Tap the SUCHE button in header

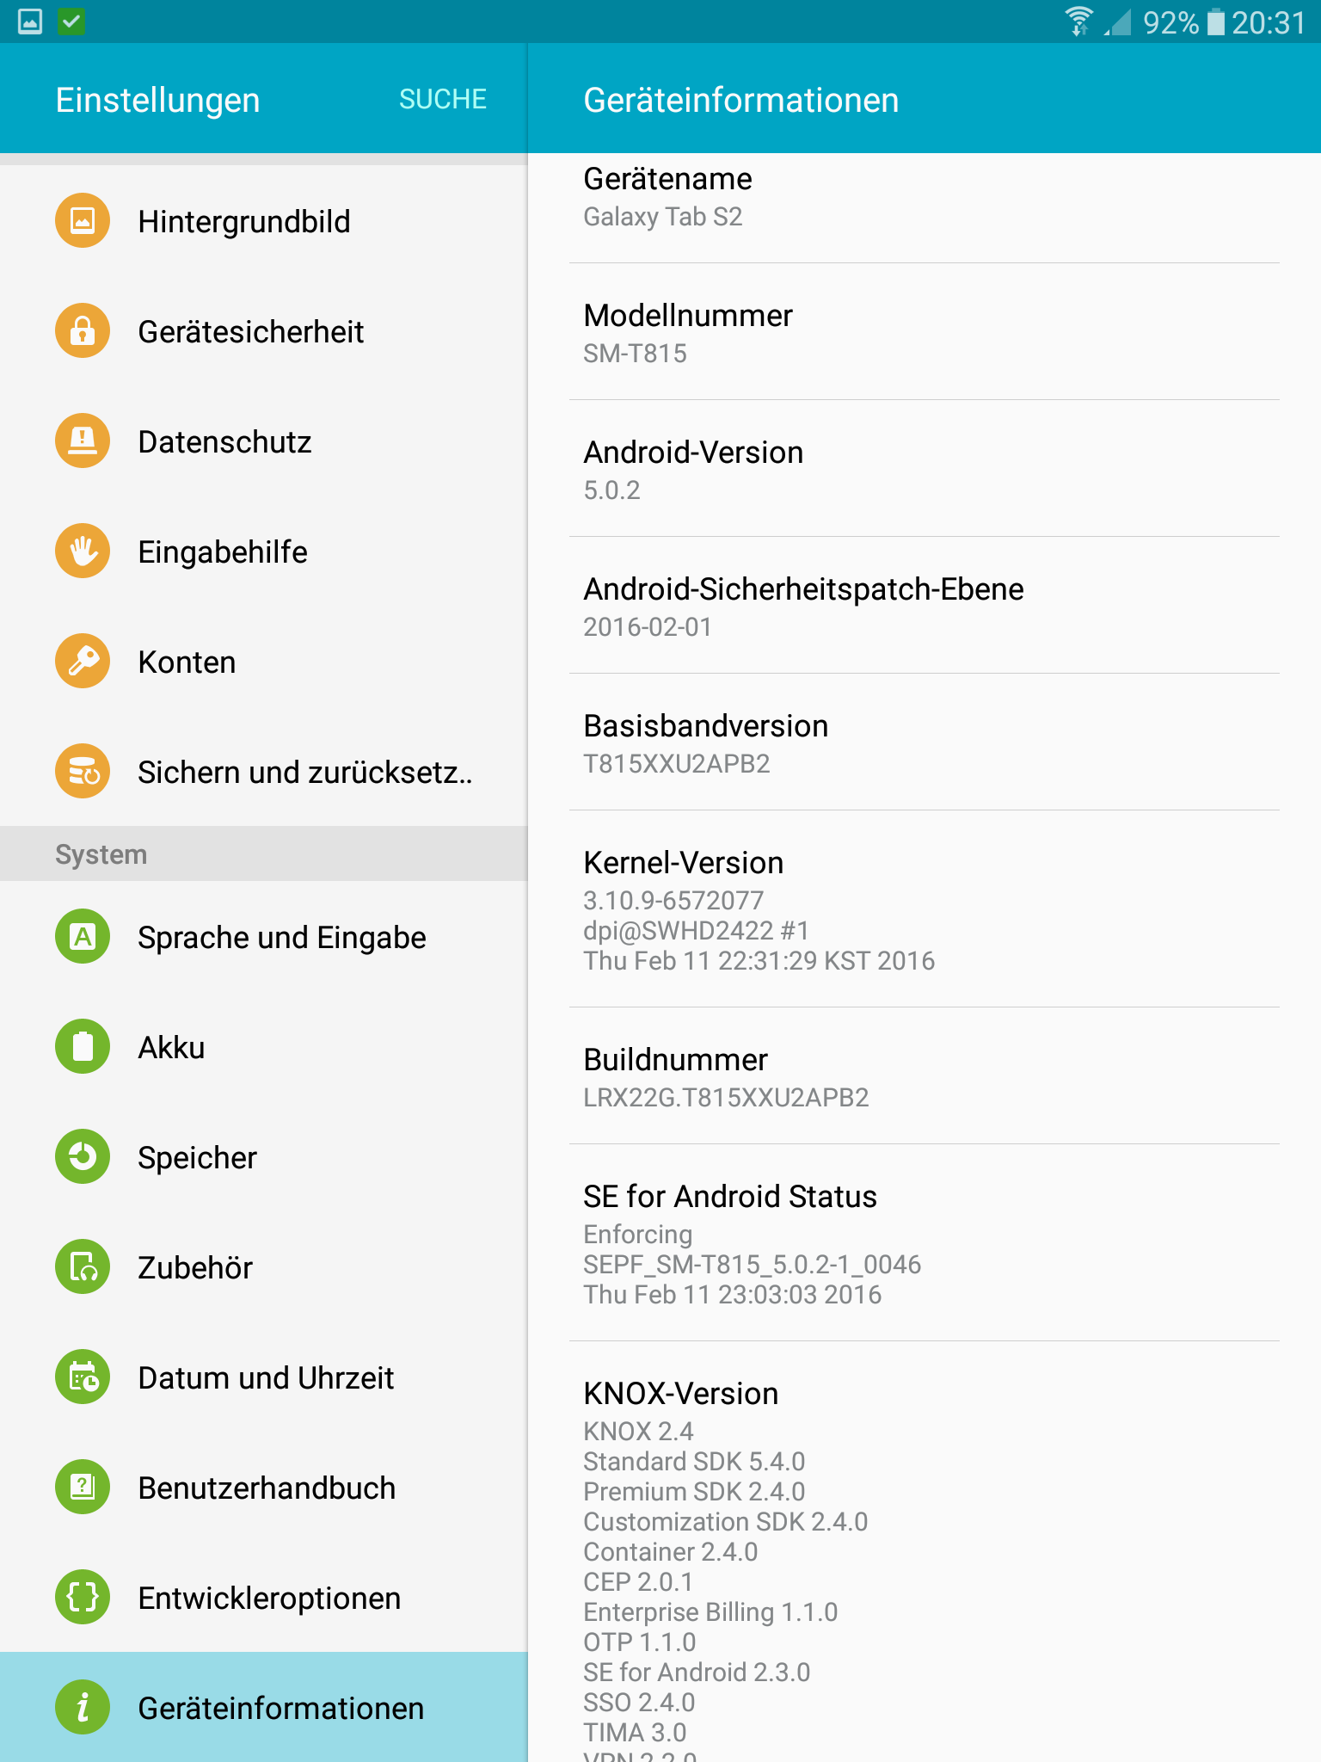443,99
